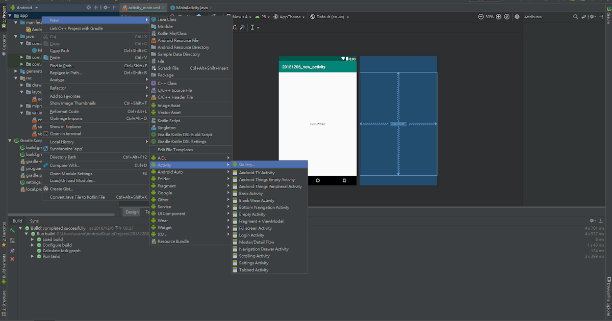Image resolution: width=612 pixels, height=321 pixels.
Task: Collapse the Run build tree node
Action: pos(26,233)
